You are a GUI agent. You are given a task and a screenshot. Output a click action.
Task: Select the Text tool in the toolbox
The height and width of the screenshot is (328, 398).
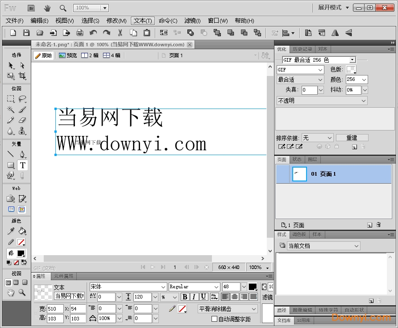click(x=22, y=165)
